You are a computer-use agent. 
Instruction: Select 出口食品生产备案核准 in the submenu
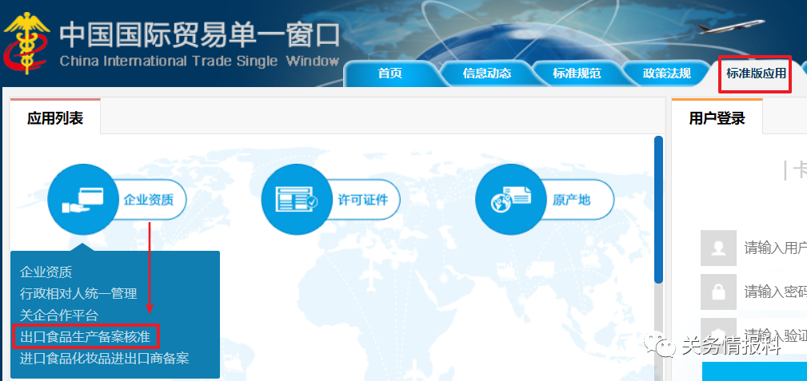86,337
